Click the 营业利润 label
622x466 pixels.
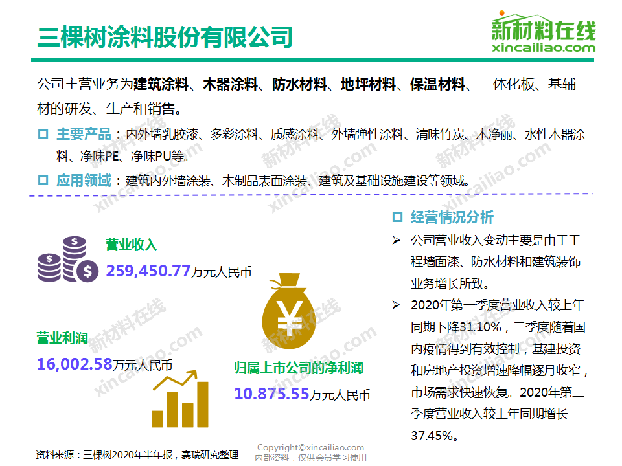[62, 338]
